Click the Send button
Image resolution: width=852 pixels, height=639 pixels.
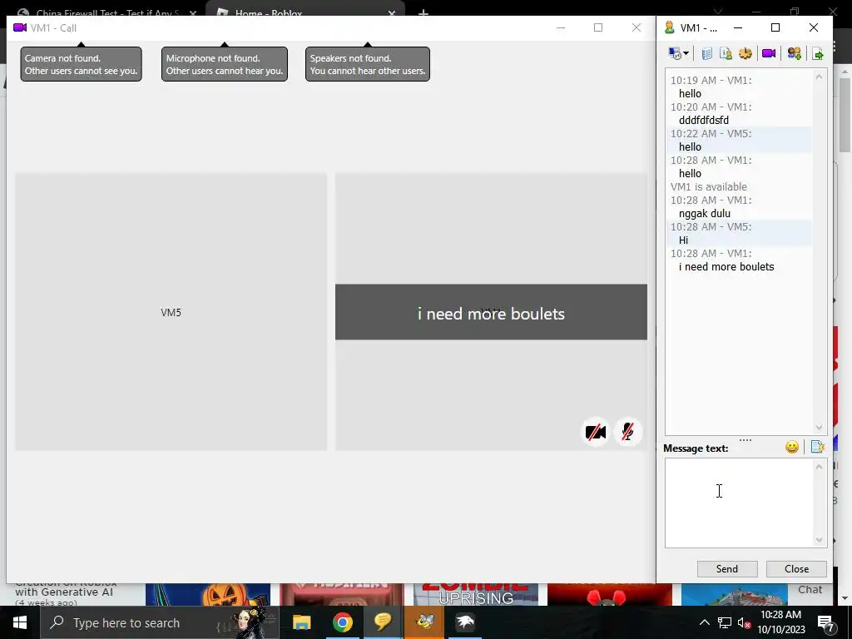tap(727, 569)
